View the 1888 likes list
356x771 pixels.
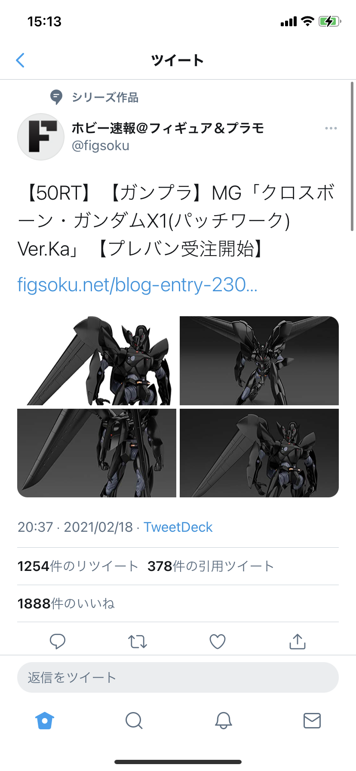pyautogui.click(x=66, y=604)
